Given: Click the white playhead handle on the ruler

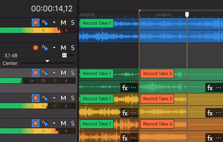Looking at the screenshot, I should coord(187,14).
